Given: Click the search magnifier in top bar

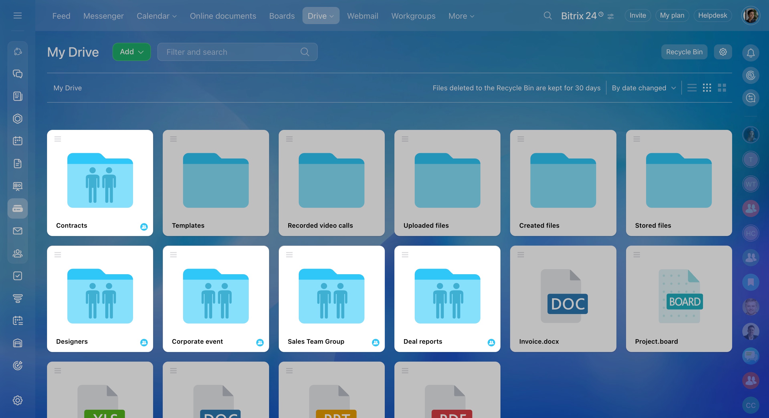Looking at the screenshot, I should tap(547, 16).
